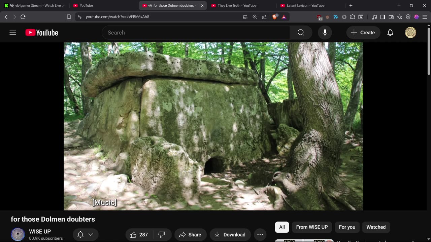Open the browser zoom magnifier control
The width and height of the screenshot is (431, 242).
(x=255, y=17)
